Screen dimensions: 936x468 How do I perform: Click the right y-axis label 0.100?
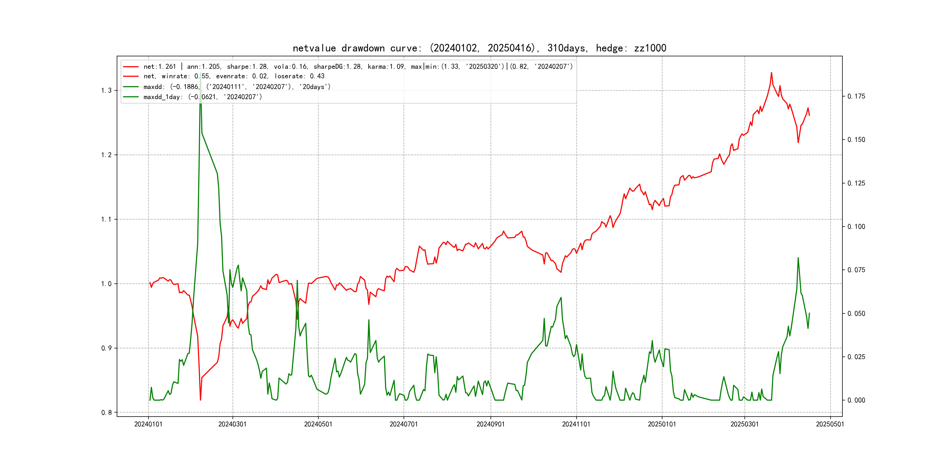(x=856, y=227)
